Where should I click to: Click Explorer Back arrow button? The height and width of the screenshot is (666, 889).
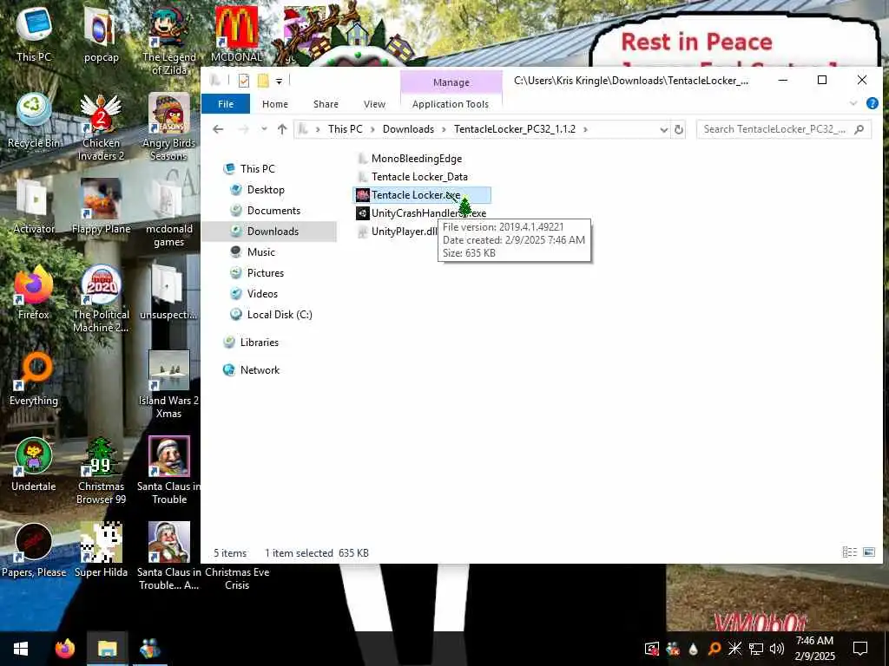[x=218, y=129]
